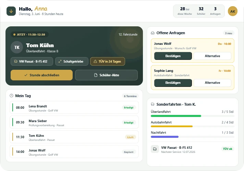
Task: Offer Alternative for Sophie Lang's request
Action: click(x=212, y=83)
